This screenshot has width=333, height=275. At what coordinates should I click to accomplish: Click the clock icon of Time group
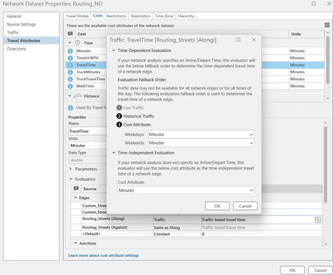(78, 43)
